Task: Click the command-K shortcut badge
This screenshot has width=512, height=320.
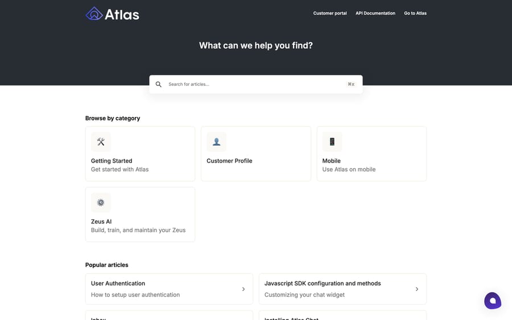Action: pos(351,84)
